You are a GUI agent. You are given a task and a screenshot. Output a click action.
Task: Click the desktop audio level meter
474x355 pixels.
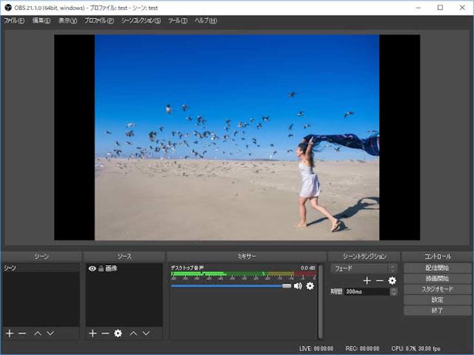243,274
